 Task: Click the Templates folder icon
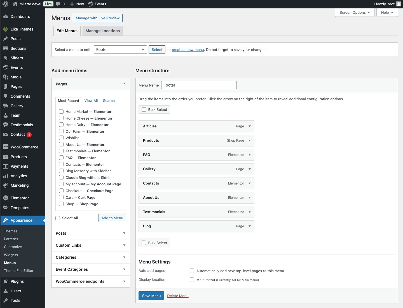(6, 208)
